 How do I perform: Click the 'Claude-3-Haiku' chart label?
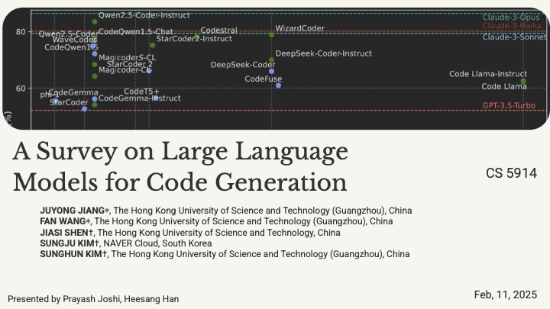pyautogui.click(x=511, y=26)
